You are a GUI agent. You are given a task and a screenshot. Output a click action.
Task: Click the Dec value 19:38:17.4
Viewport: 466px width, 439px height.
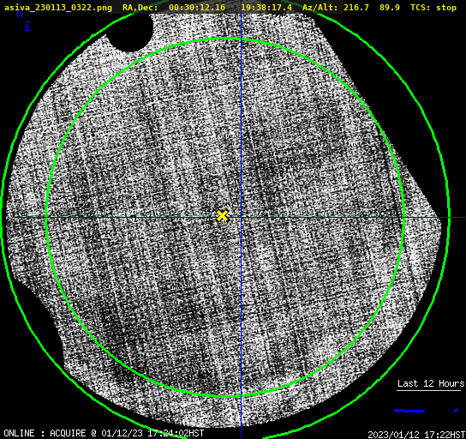coord(266,8)
